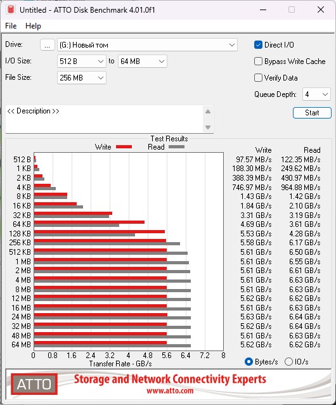Open the 64 MB maximum I/O size dropdown
The width and height of the screenshot is (336, 405).
[143, 61]
